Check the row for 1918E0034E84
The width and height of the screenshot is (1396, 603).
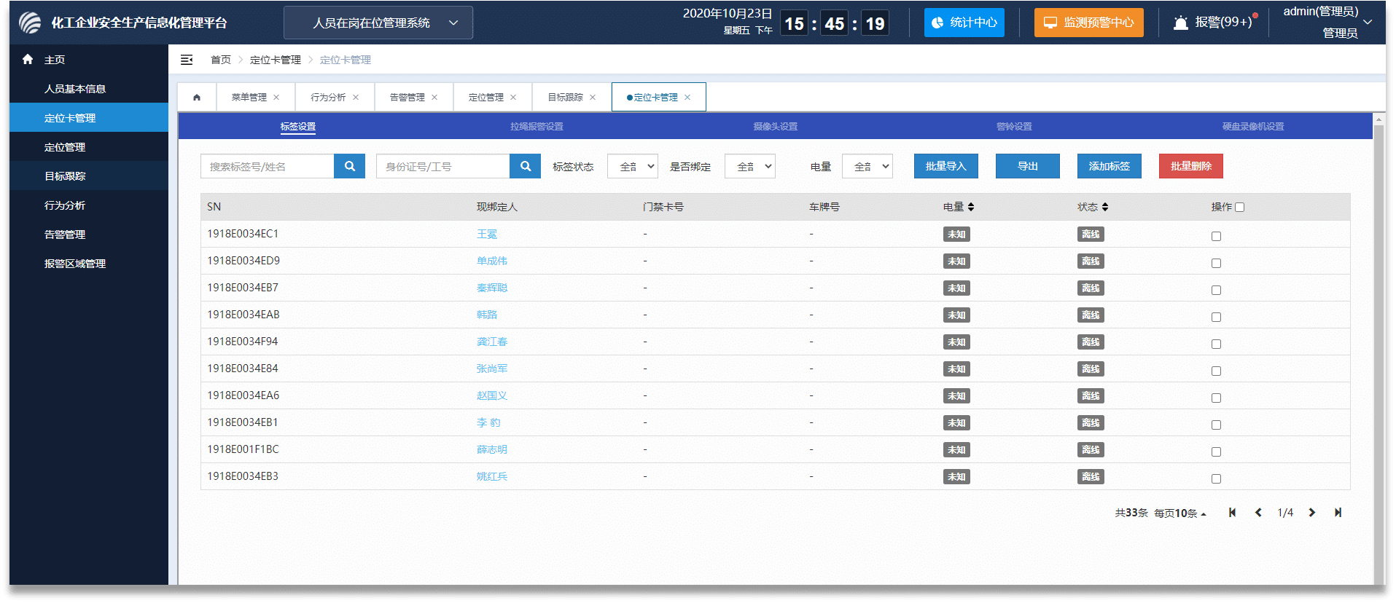[x=1216, y=371]
